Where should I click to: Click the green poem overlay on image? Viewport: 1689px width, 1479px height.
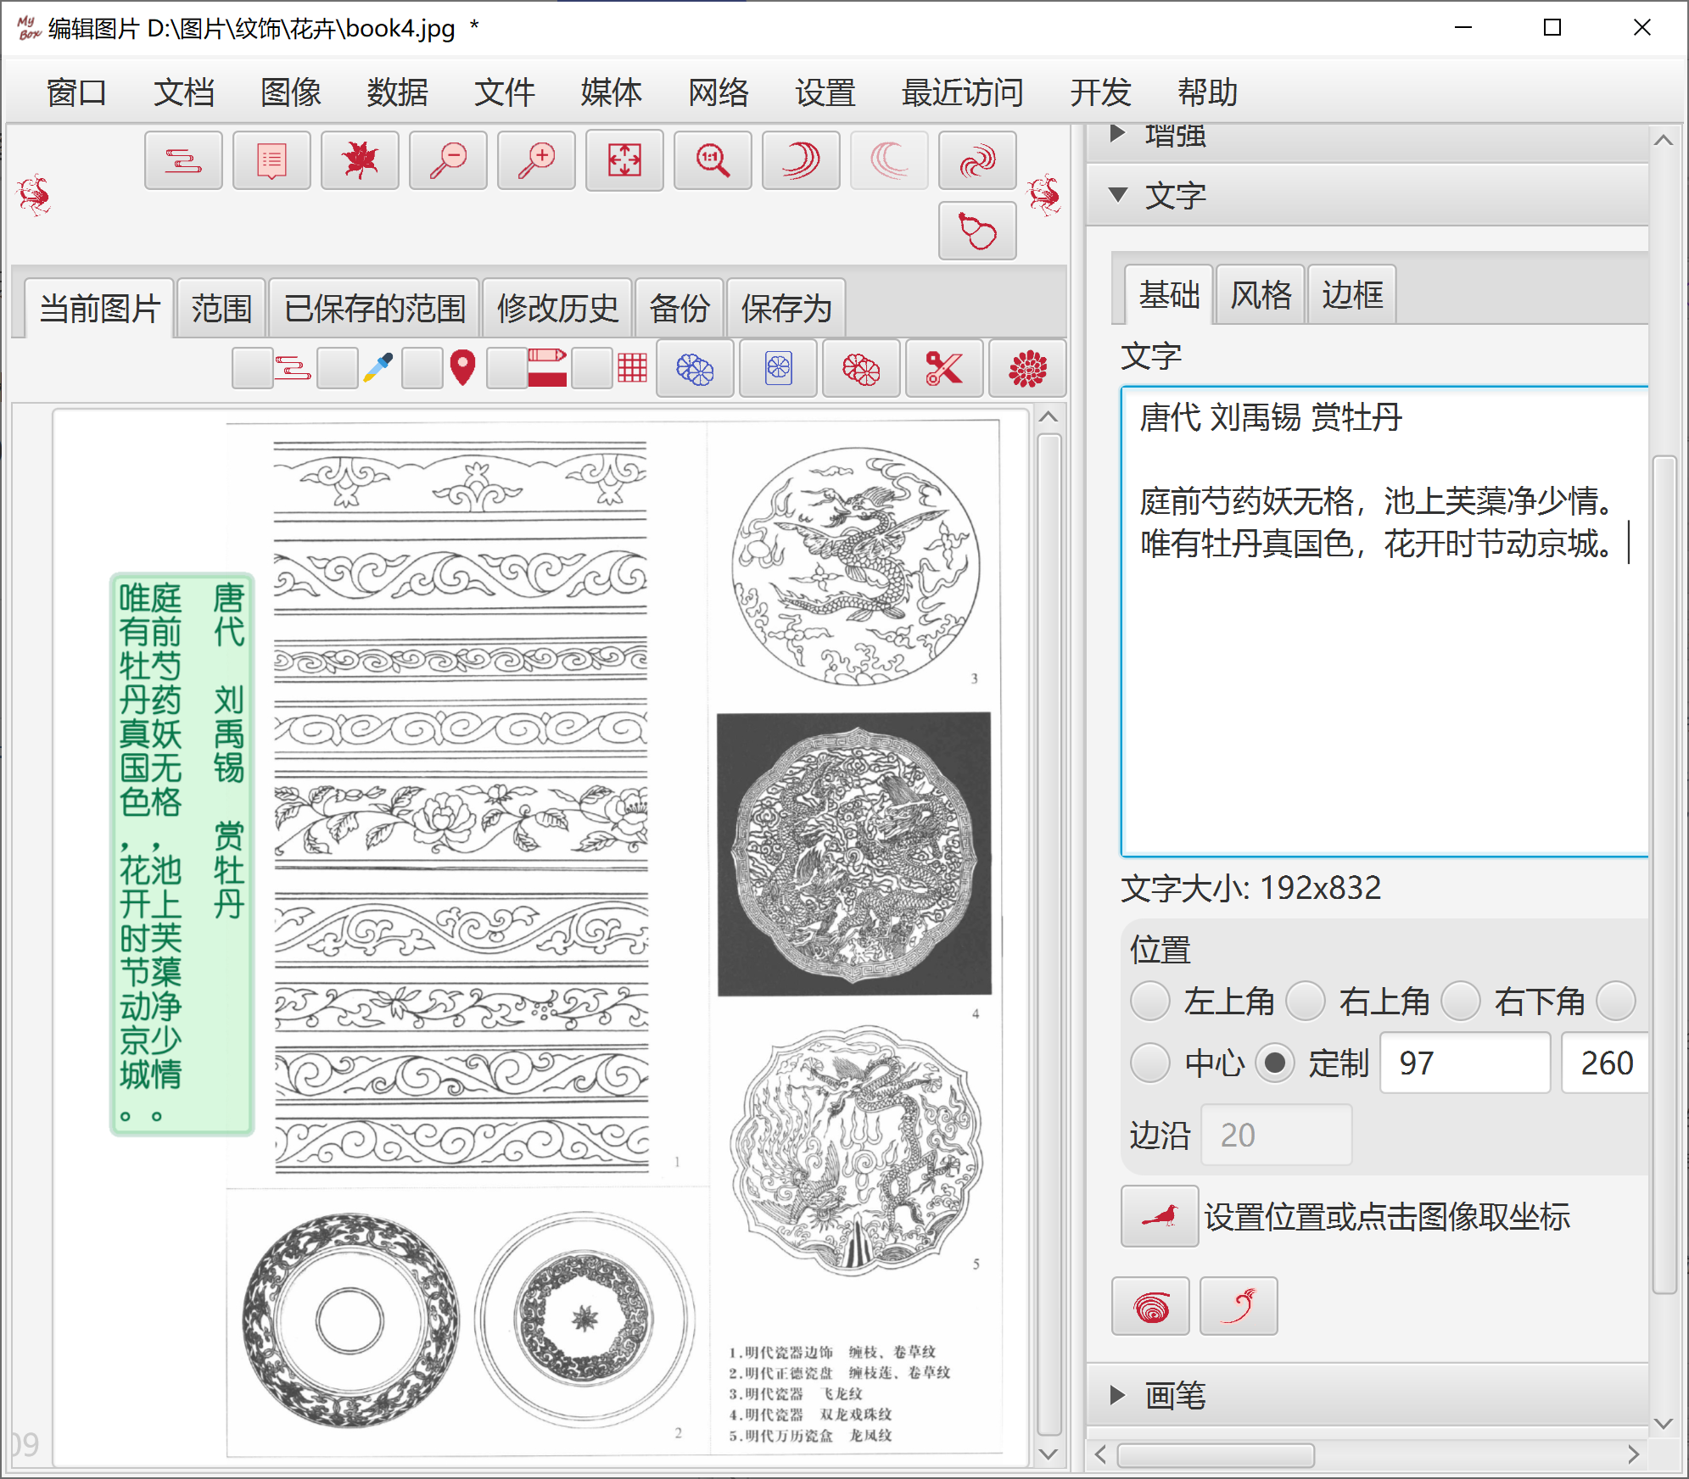pos(182,854)
